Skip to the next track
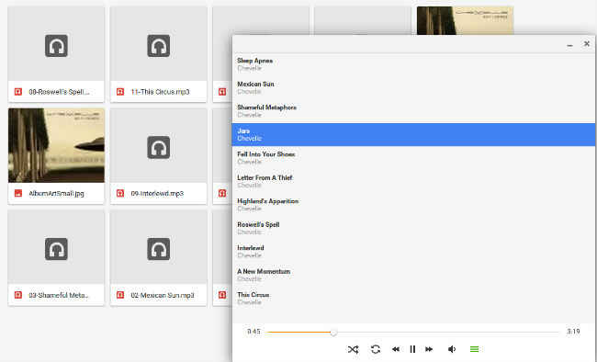This screenshot has width=597, height=362. (429, 349)
